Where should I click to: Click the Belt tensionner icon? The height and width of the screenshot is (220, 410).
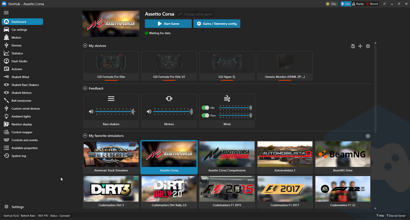click(6, 100)
